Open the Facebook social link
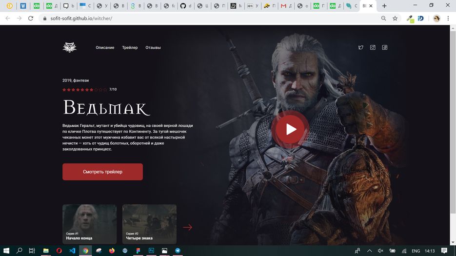The height and width of the screenshot is (256, 456). (x=384, y=47)
